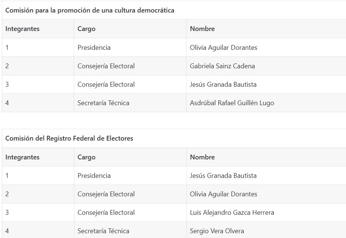Click Olivia Aguilar Dorantes in the first table
The width and height of the screenshot is (346, 238).
(224, 48)
